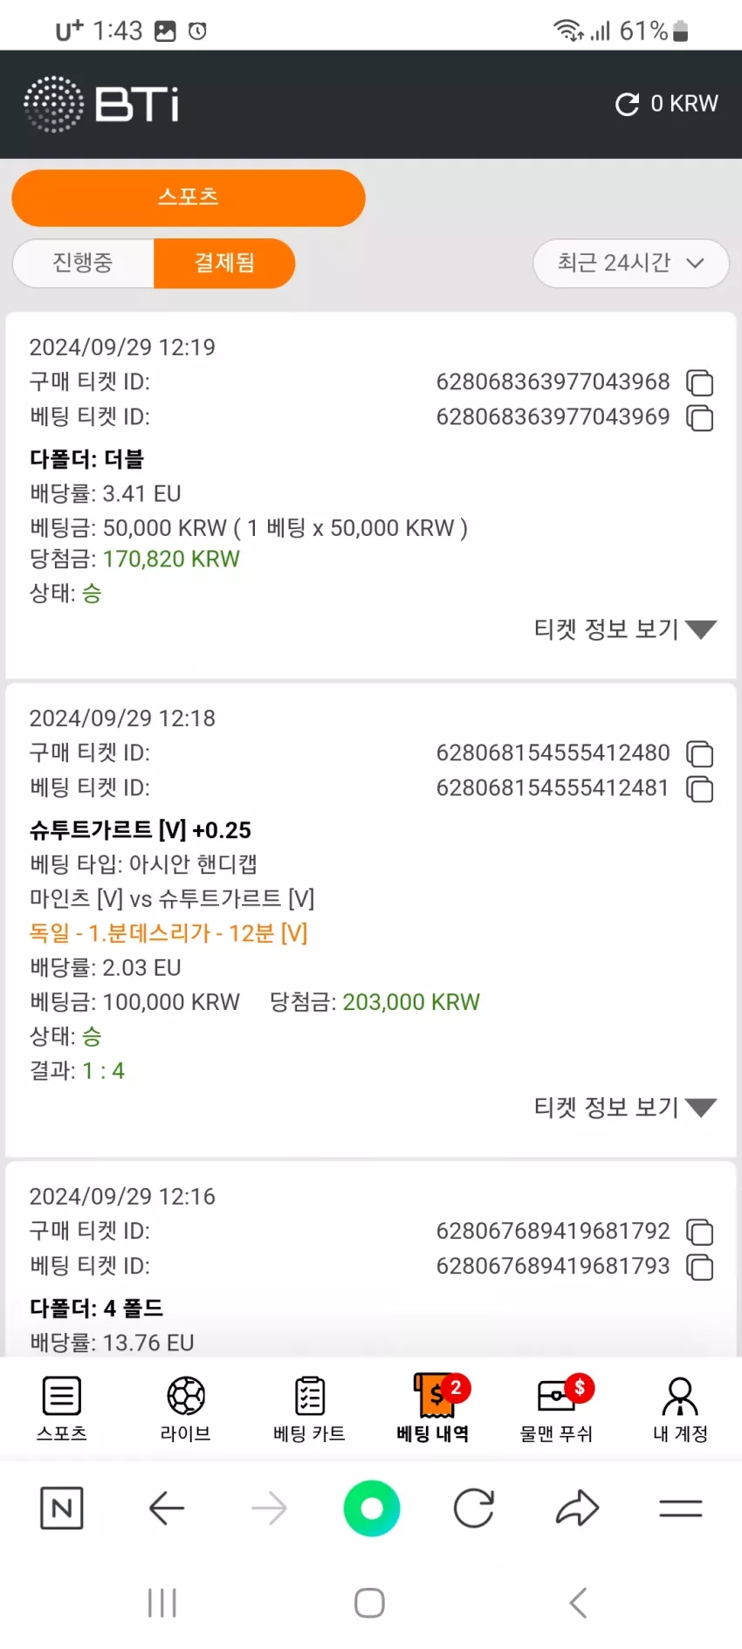Open the 베팅 내역 tab

click(x=433, y=1408)
